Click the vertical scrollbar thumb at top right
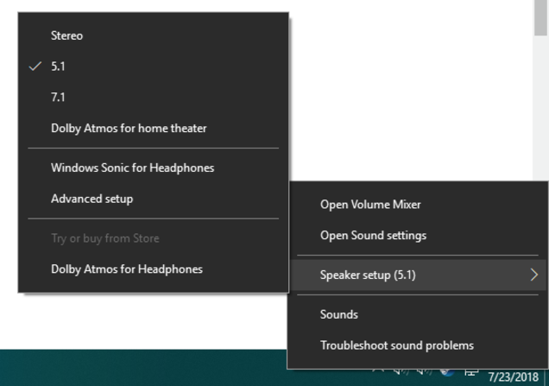The height and width of the screenshot is (386, 549). click(x=541, y=17)
